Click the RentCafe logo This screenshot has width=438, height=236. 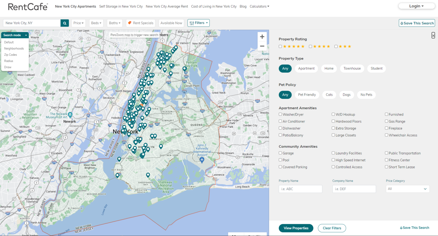click(x=28, y=7)
